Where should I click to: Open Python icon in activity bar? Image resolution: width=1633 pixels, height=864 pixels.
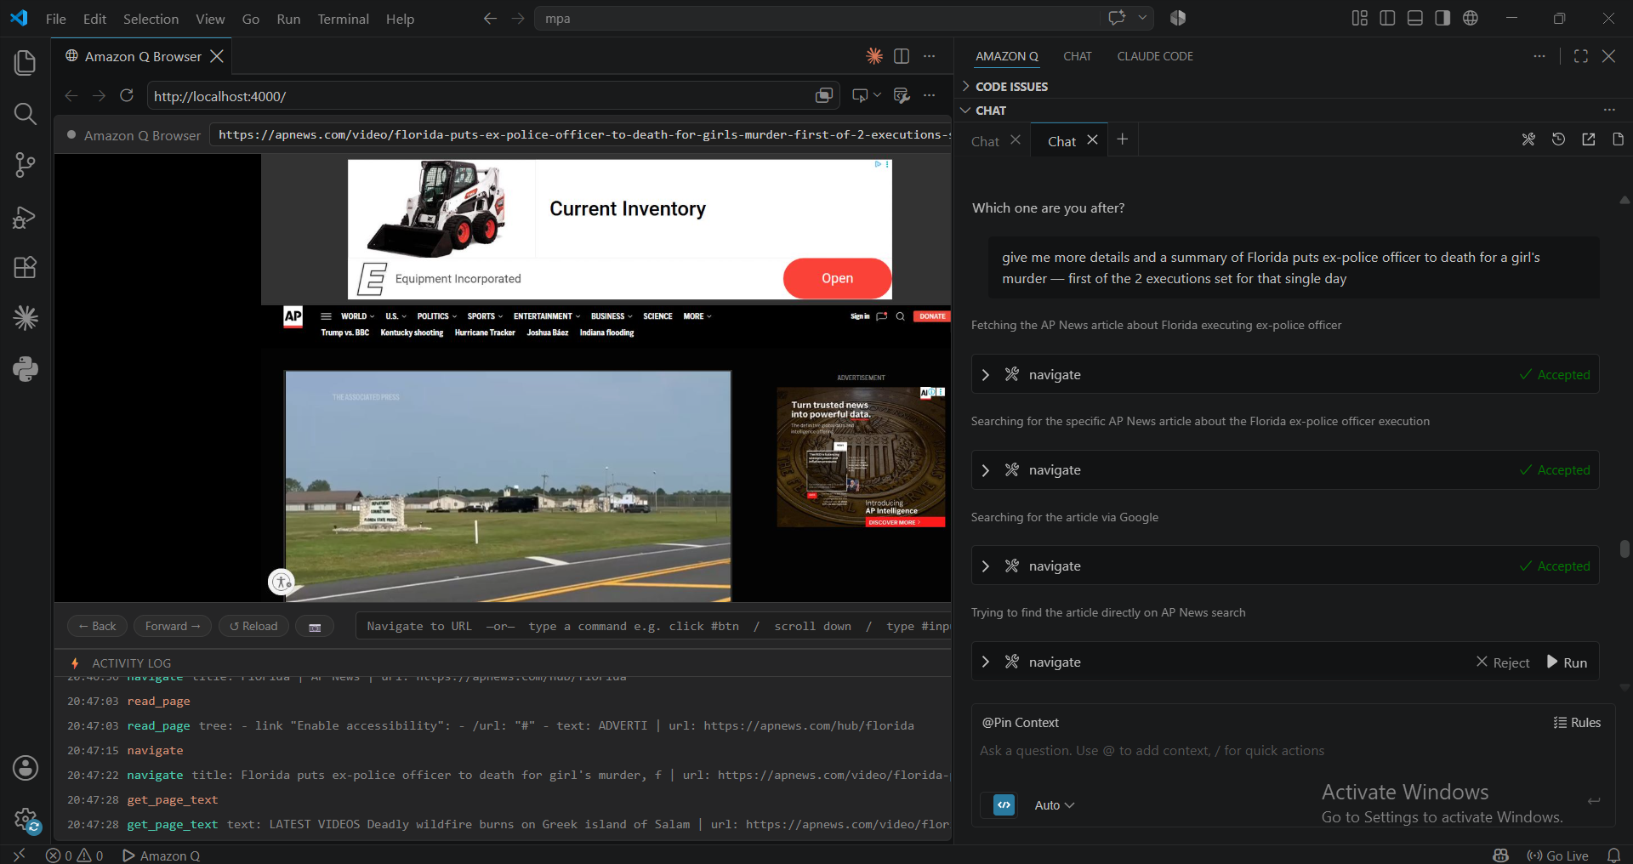[x=26, y=369]
